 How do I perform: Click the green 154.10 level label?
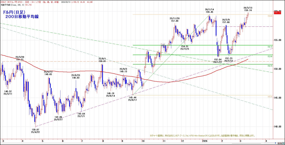point(270,47)
